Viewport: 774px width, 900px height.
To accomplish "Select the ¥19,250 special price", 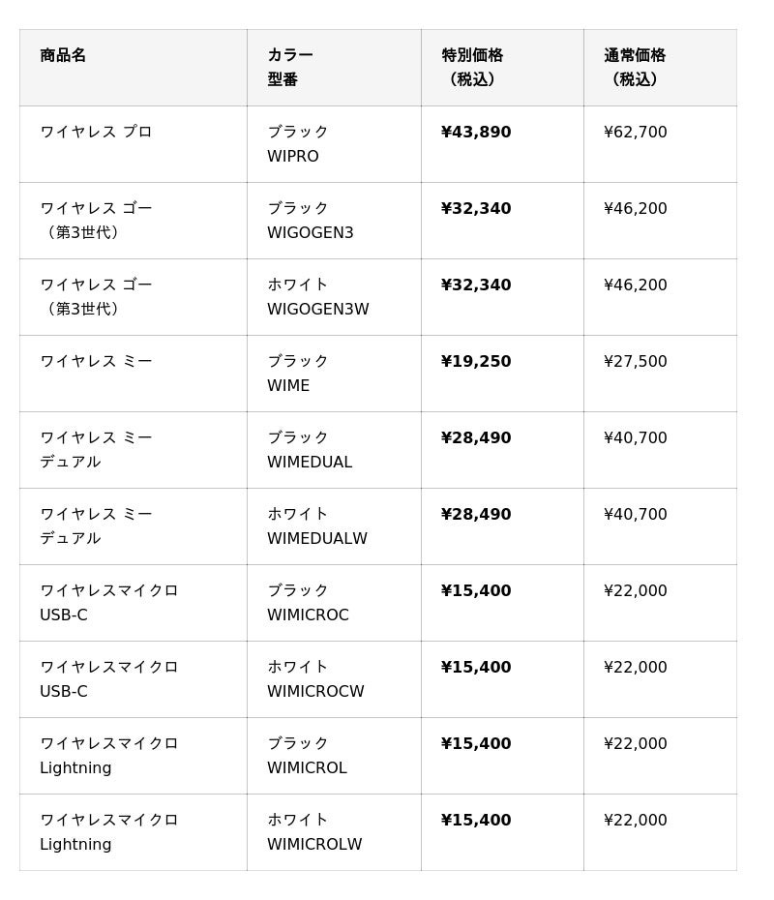I will 476,362.
